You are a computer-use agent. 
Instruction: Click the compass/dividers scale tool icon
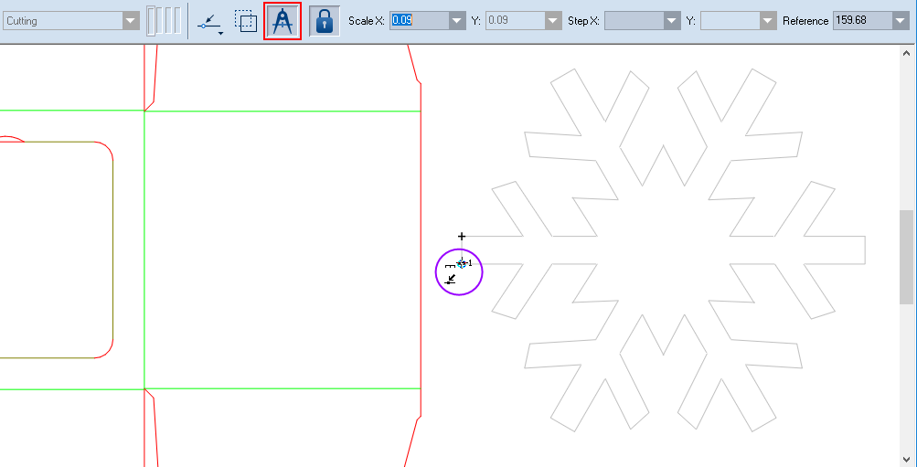pos(283,21)
